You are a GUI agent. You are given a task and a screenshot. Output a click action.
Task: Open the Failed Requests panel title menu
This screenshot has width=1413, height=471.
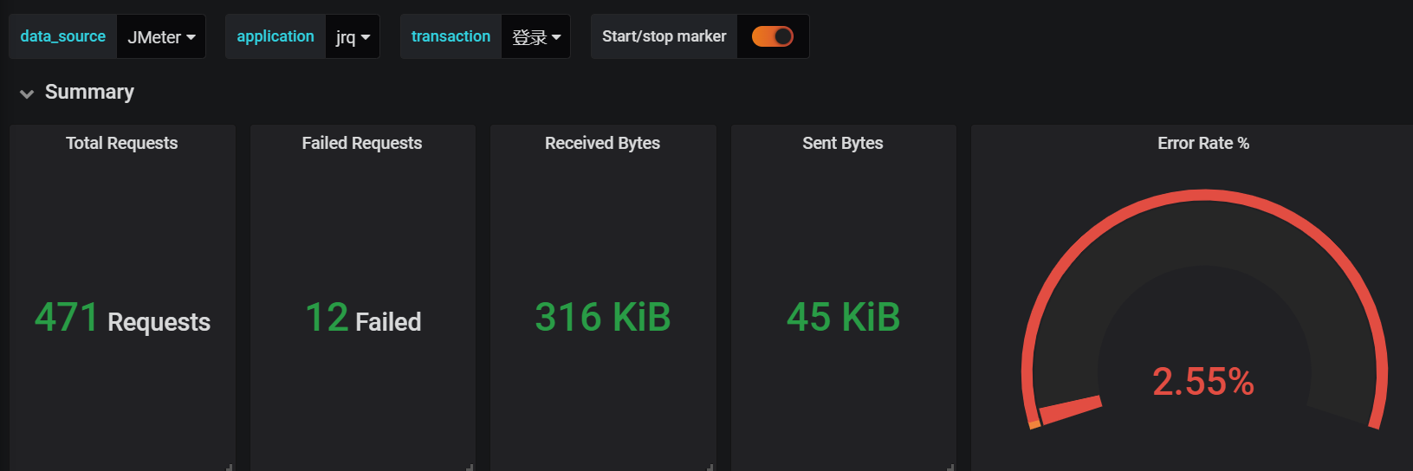(x=362, y=143)
